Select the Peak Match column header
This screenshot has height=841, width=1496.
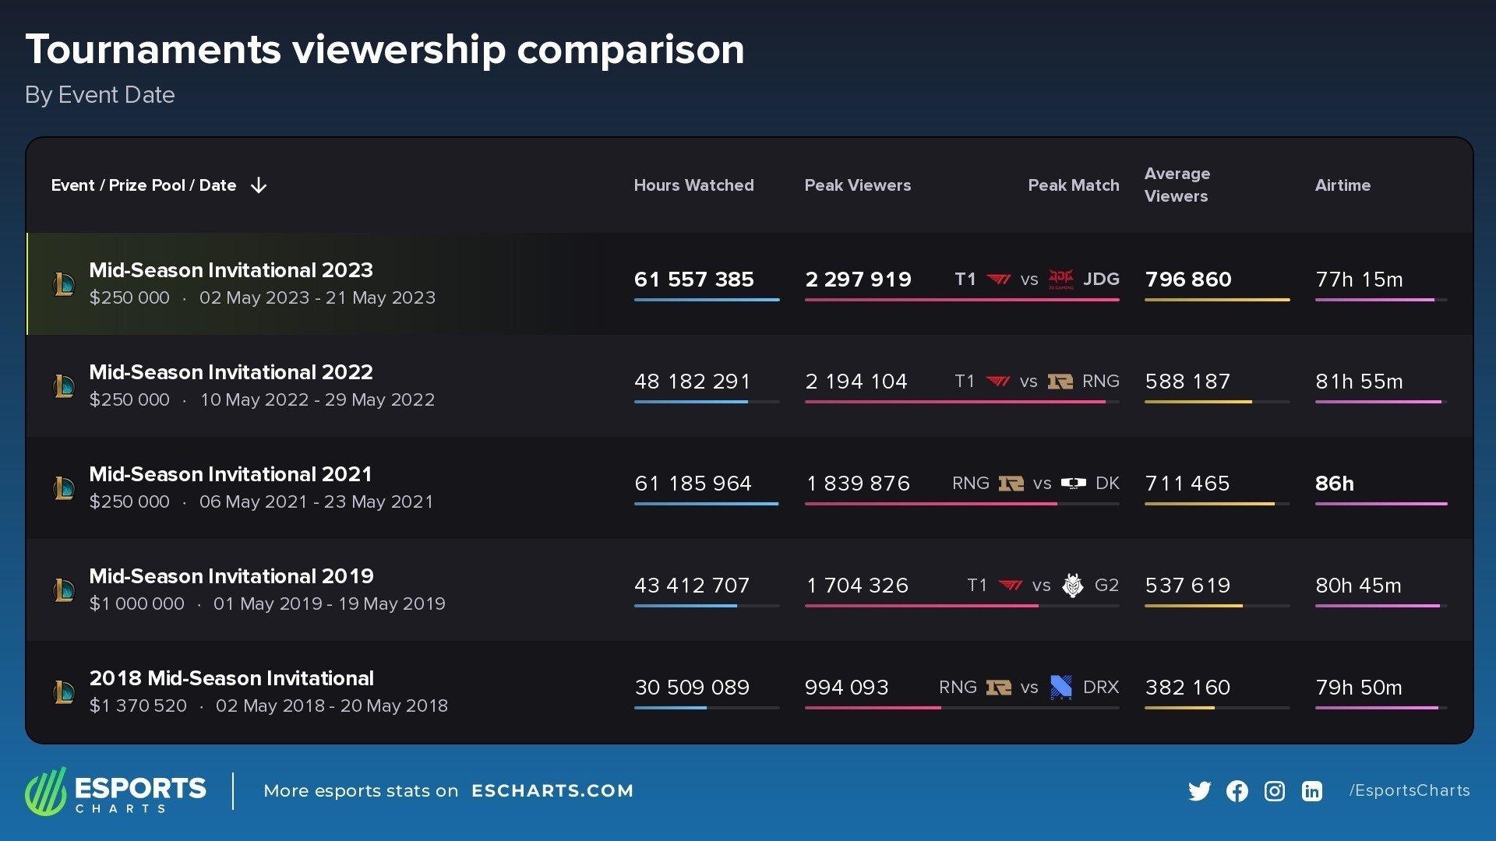click(x=1073, y=185)
